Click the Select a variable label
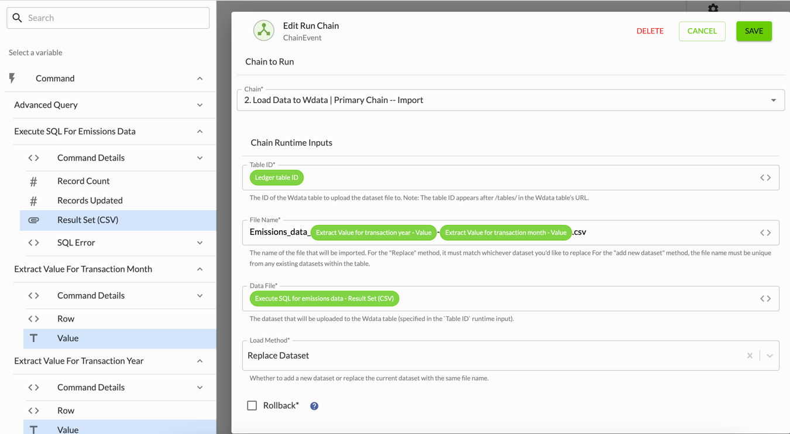 coord(36,53)
